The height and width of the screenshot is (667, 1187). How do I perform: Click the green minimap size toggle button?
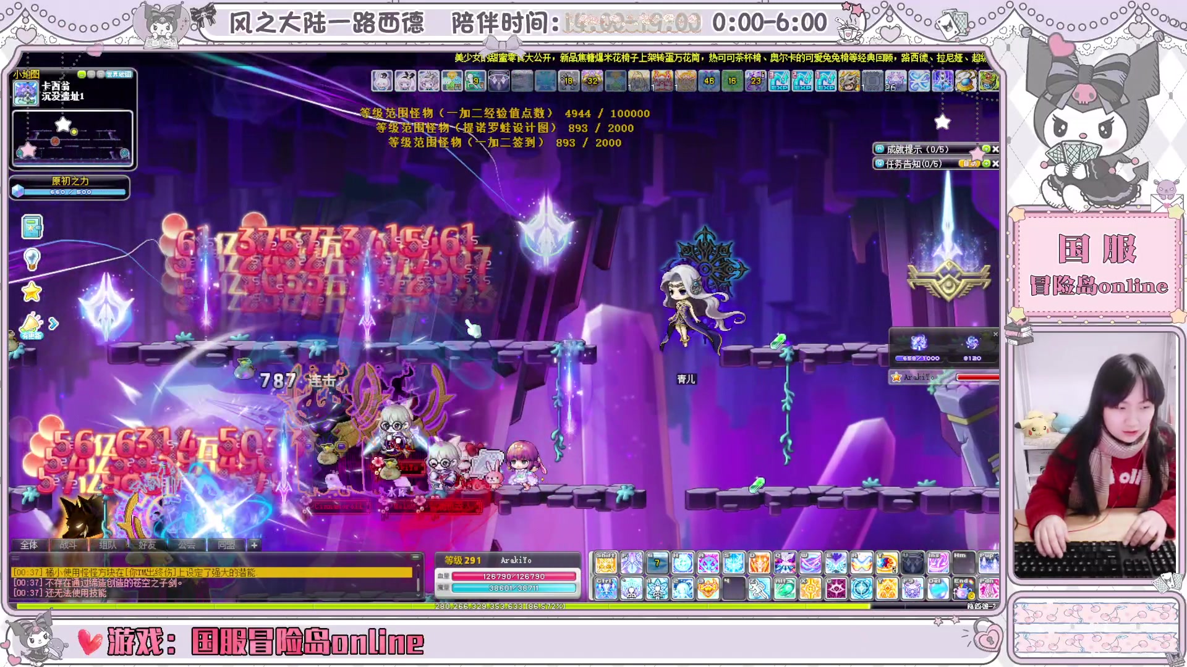coord(82,74)
